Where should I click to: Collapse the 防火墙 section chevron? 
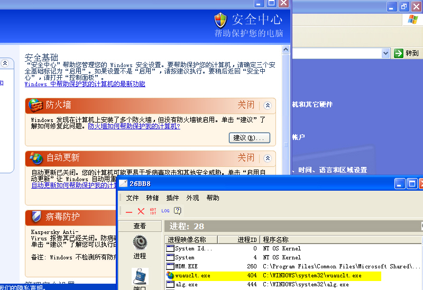(x=268, y=105)
